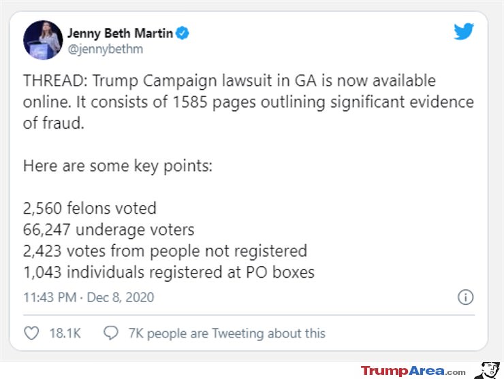Click "2,423 votes from people not registered"
The image size is (504, 379).
coord(166,251)
